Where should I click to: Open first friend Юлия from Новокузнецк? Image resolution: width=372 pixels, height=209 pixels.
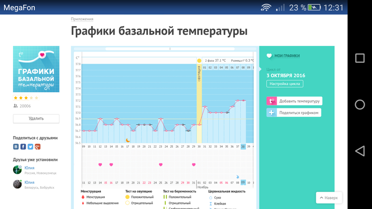pos(29,168)
